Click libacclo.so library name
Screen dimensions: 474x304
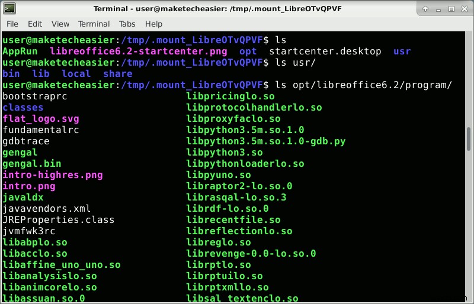[x=35, y=254]
